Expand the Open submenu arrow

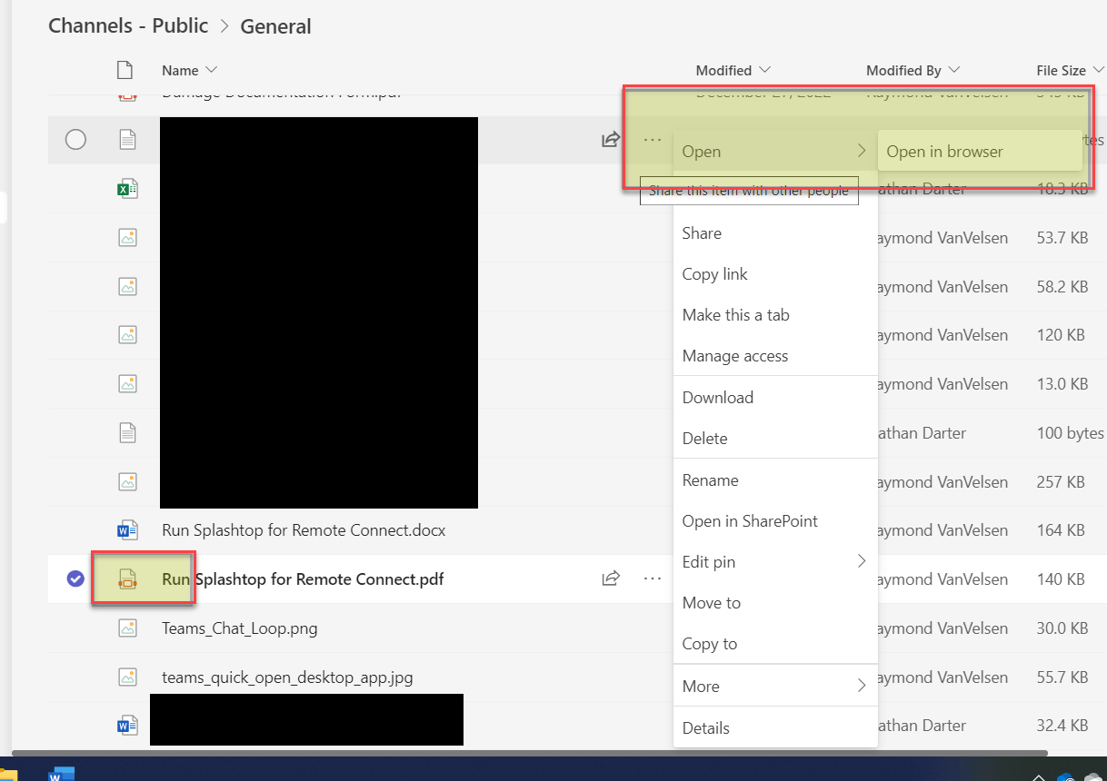pyautogui.click(x=862, y=152)
